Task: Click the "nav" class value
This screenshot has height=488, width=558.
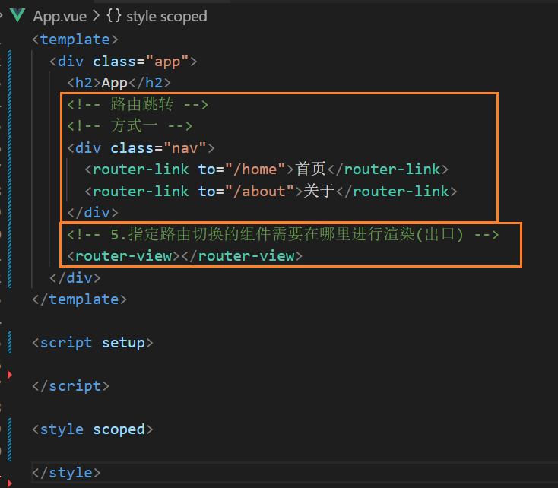Action: 185,147
